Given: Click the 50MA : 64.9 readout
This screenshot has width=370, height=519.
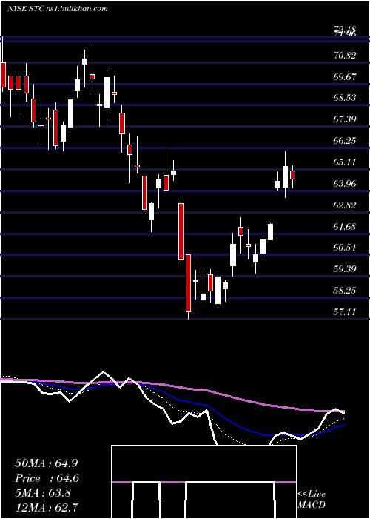Looking at the screenshot, I should click(47, 463).
